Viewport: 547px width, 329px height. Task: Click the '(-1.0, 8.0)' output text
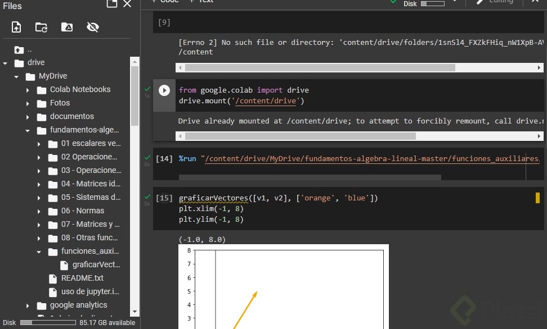[x=202, y=240]
